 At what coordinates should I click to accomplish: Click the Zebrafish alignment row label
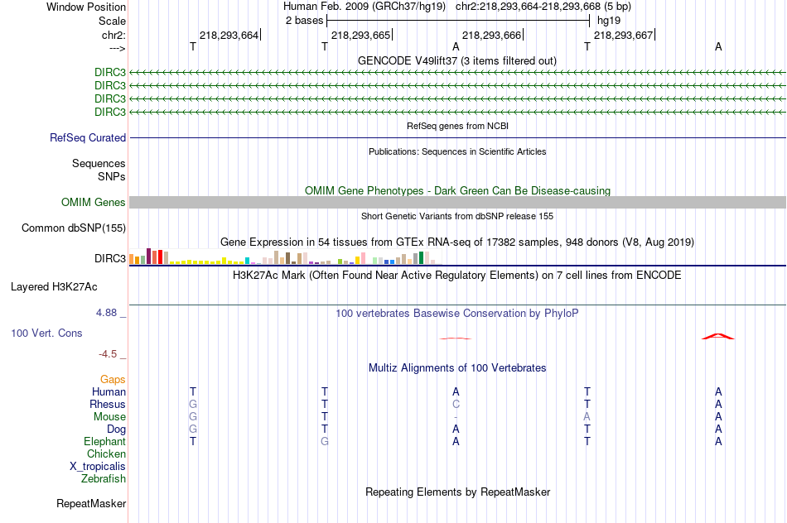pyautogui.click(x=104, y=479)
